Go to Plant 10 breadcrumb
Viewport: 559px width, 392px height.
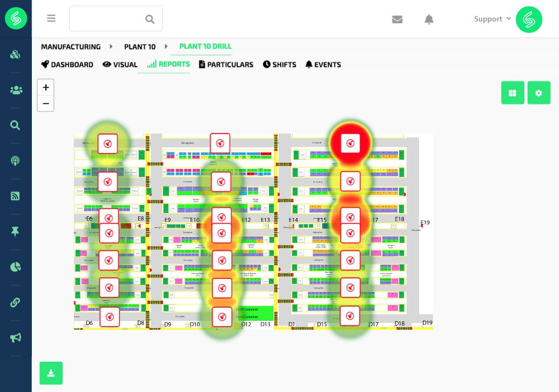(140, 46)
